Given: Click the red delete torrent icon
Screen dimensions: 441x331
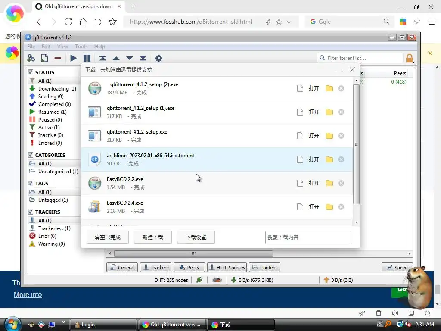Looking at the screenshot, I should [58, 58].
